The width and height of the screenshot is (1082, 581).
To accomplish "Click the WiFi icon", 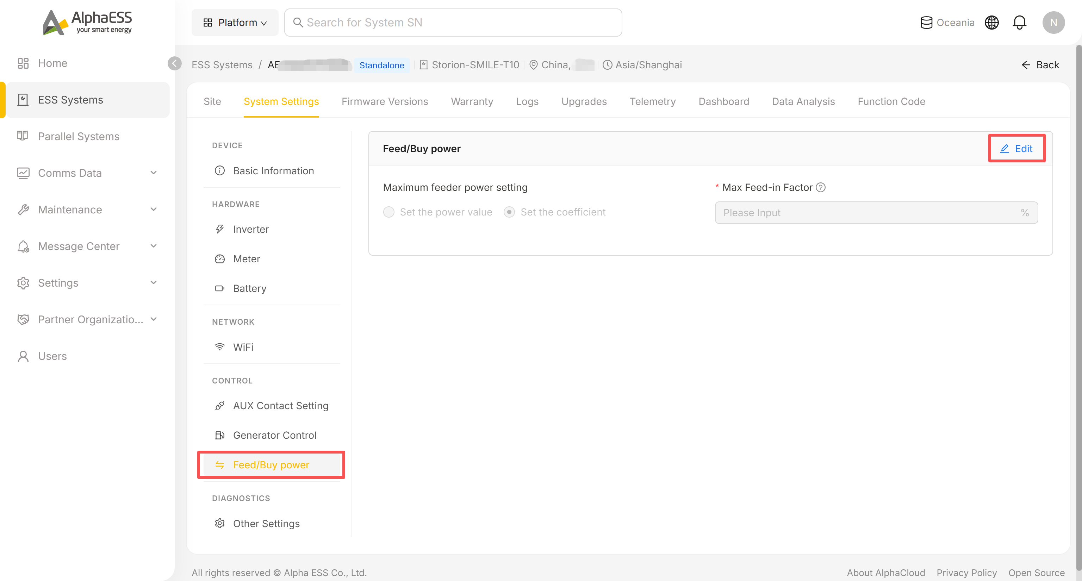I will [220, 347].
